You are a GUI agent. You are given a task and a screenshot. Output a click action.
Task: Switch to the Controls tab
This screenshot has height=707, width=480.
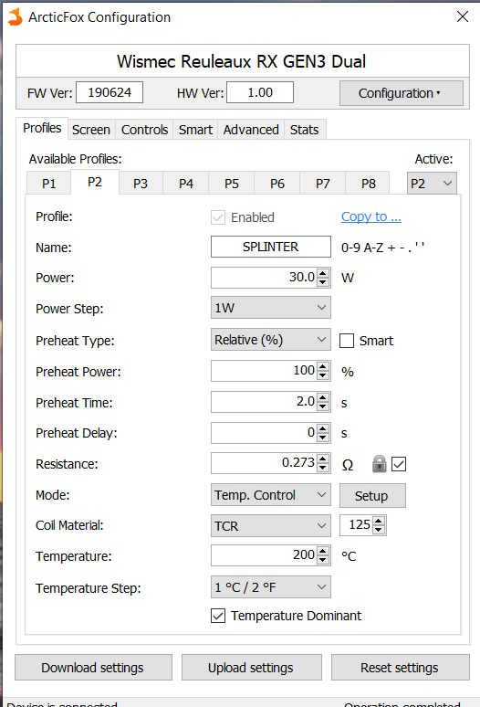(x=144, y=130)
